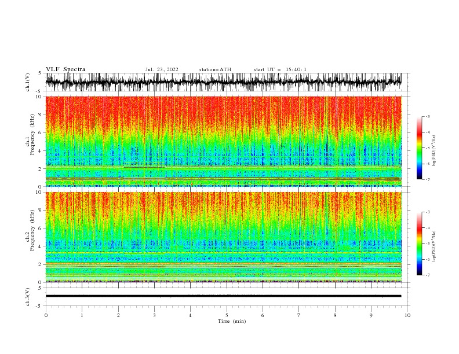This screenshot has width=459, height=354.
Task: Click the "-3" label on ch.1 color bar
Action: coord(428,116)
